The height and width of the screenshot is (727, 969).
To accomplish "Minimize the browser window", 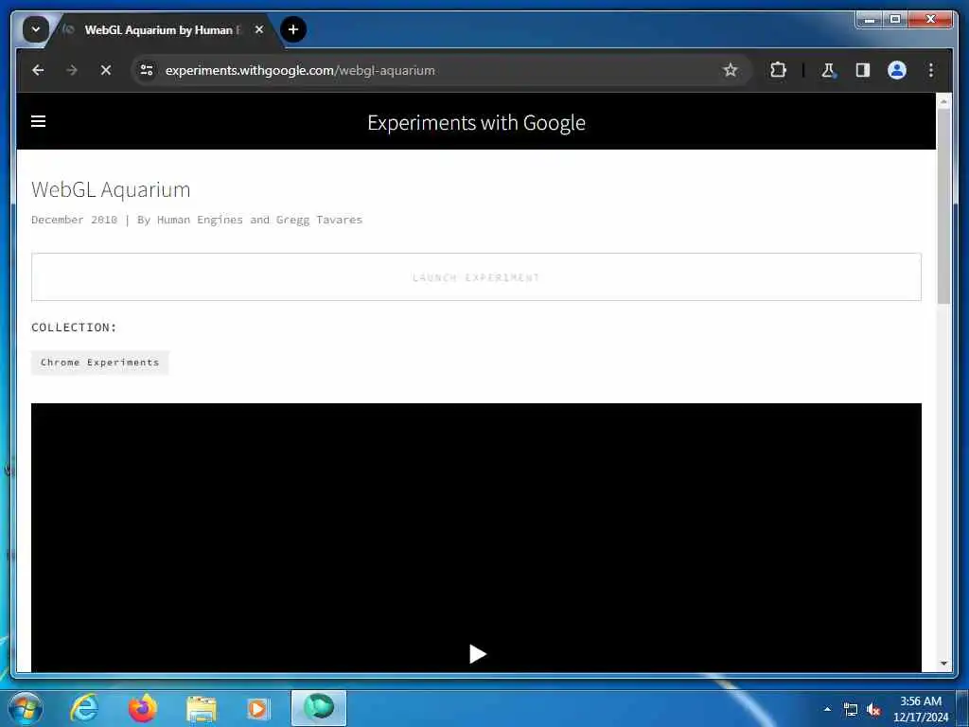I will 869,20.
